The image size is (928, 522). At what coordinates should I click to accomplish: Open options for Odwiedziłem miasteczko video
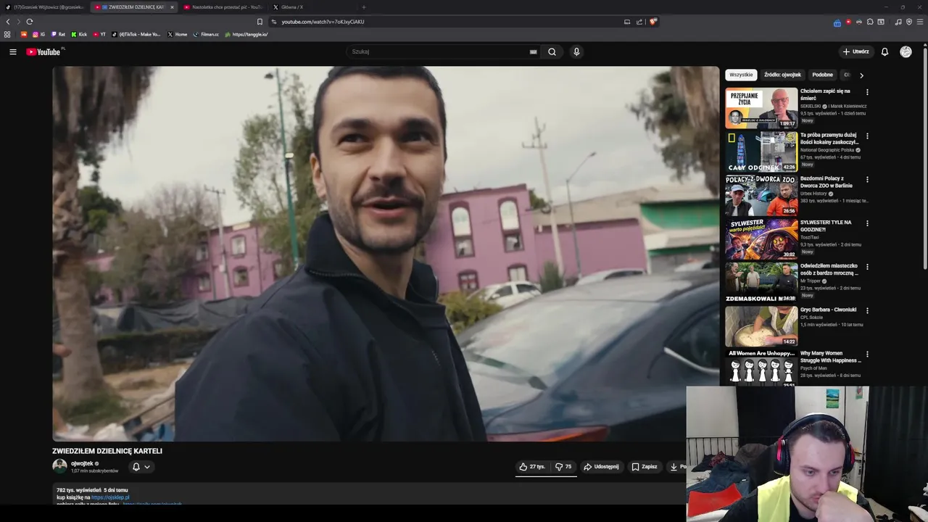point(867,267)
